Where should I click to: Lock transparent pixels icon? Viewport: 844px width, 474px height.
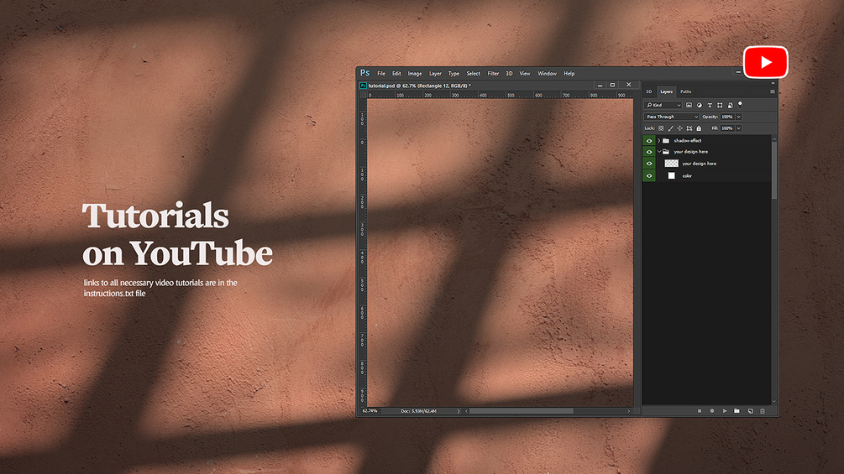tap(661, 128)
